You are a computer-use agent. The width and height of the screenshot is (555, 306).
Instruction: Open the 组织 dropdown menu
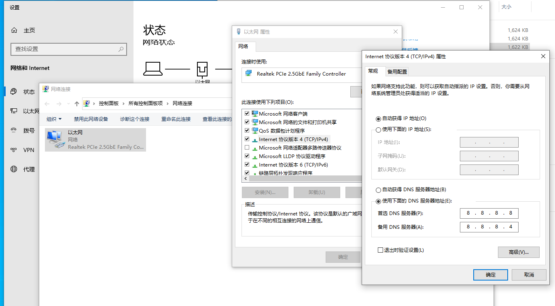54,118
